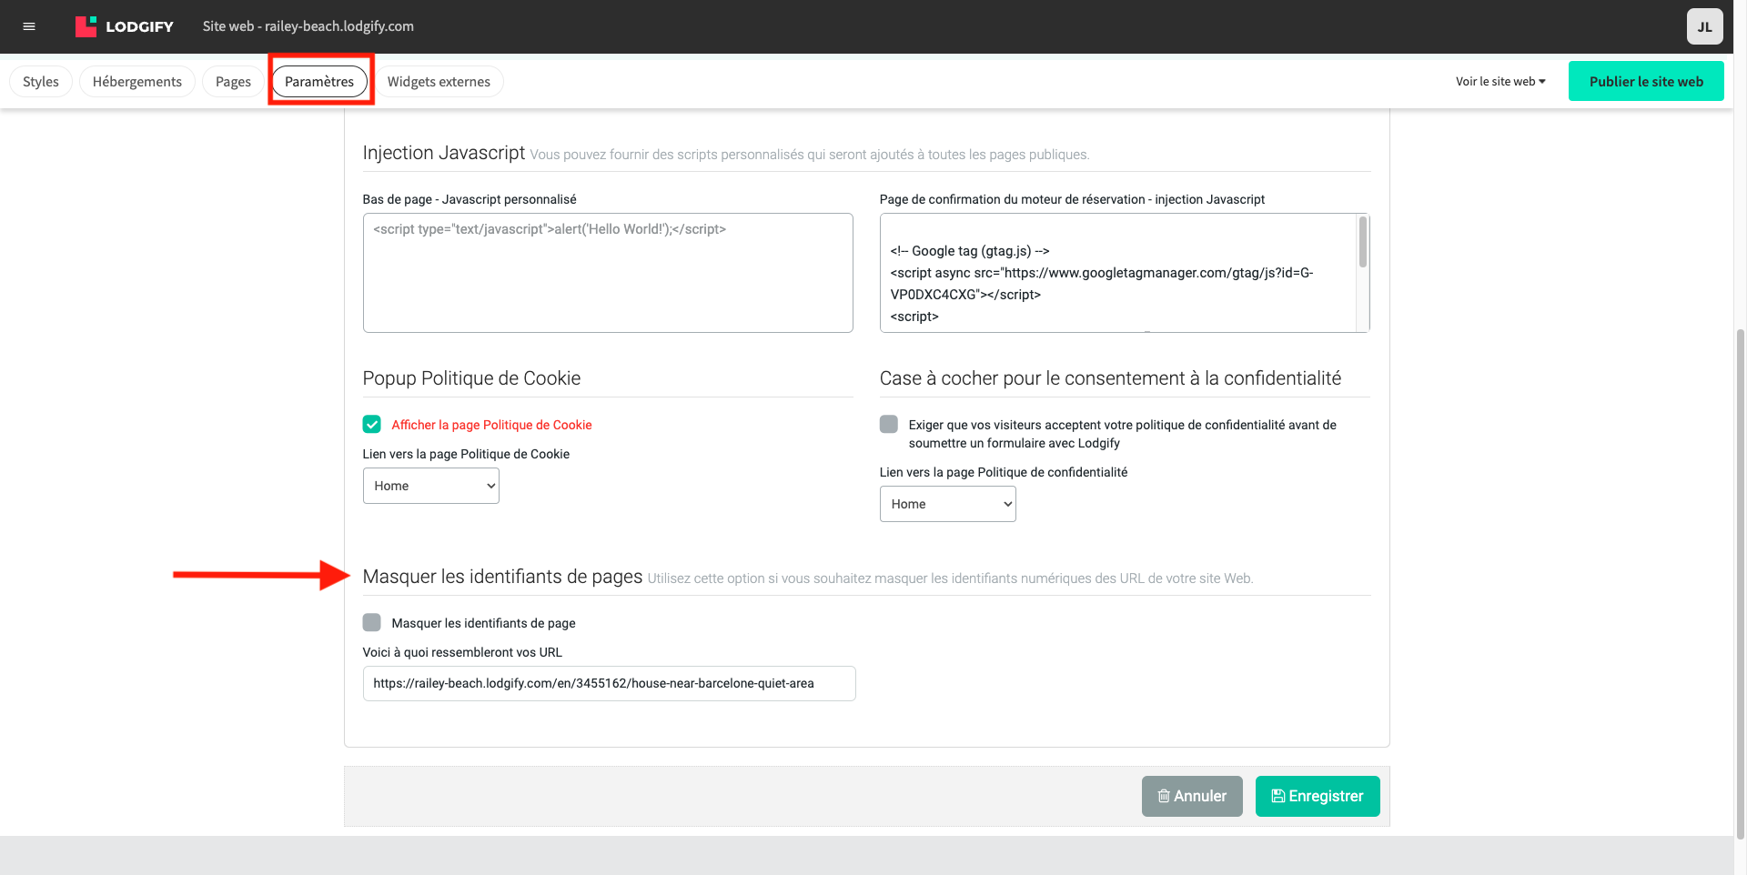Switch to the Styles tab

[41, 82]
